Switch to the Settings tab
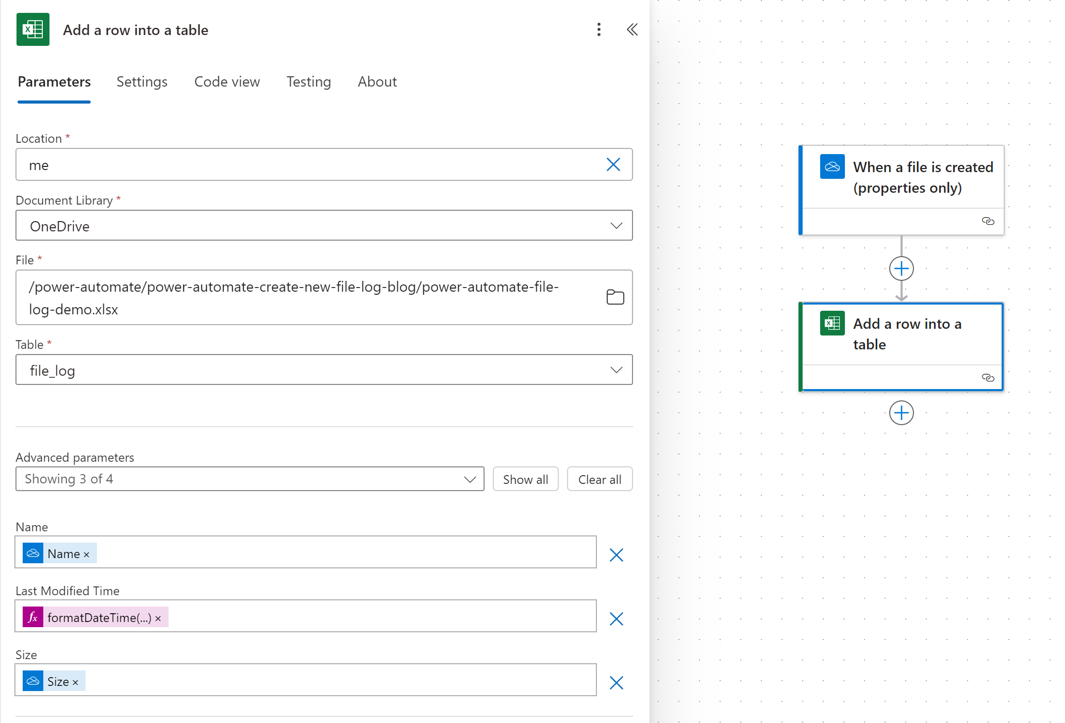This screenshot has width=1065, height=723. [142, 82]
